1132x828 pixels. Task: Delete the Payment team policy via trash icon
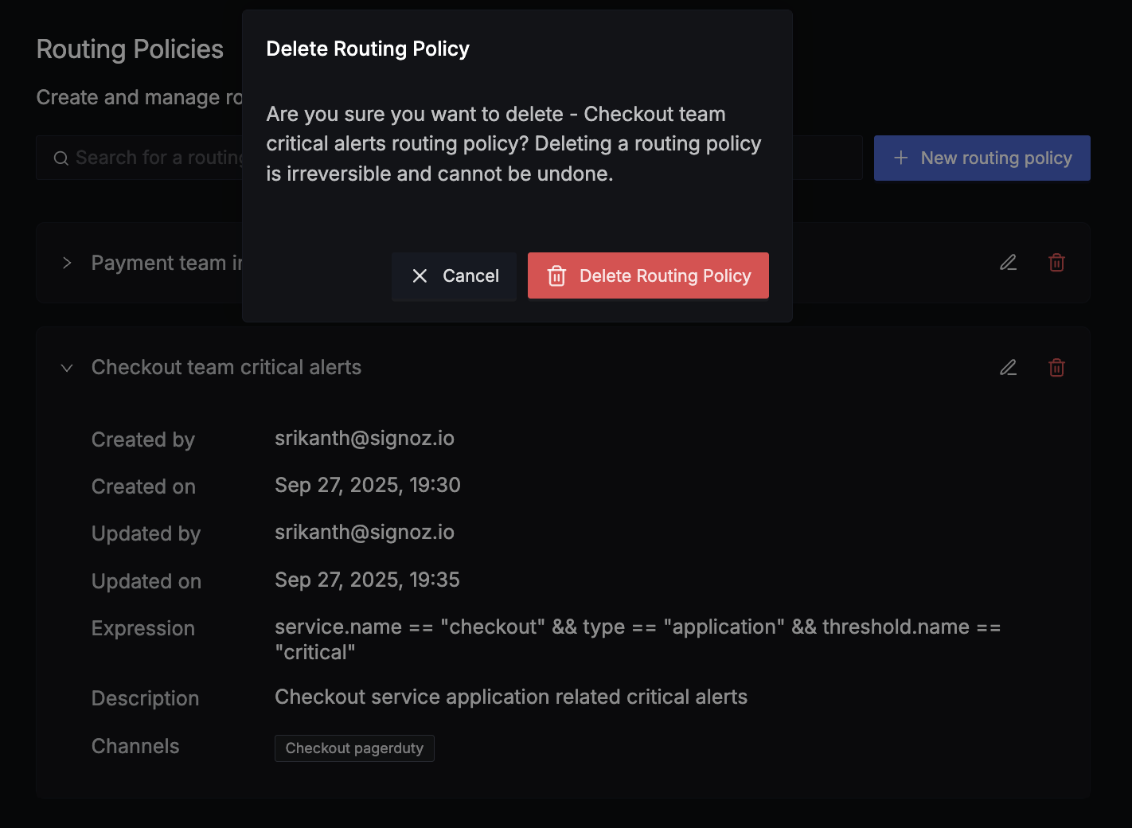pos(1056,263)
